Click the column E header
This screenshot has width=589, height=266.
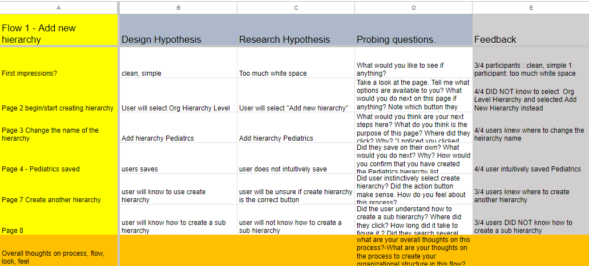click(x=531, y=7)
